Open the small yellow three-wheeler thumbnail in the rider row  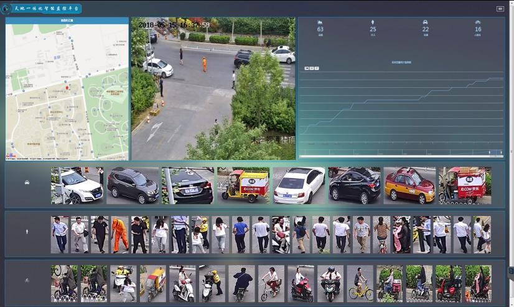click(x=152, y=284)
